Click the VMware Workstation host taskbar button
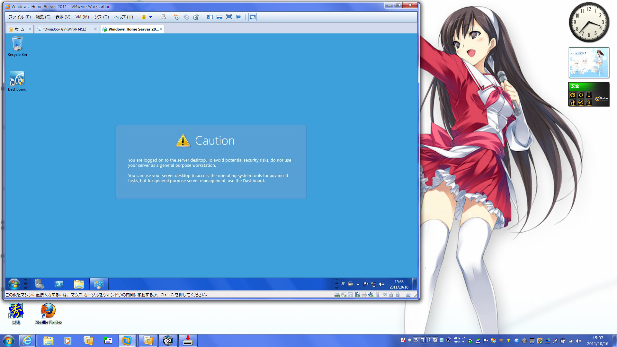Viewport: 617px width, 347px height. tap(127, 341)
